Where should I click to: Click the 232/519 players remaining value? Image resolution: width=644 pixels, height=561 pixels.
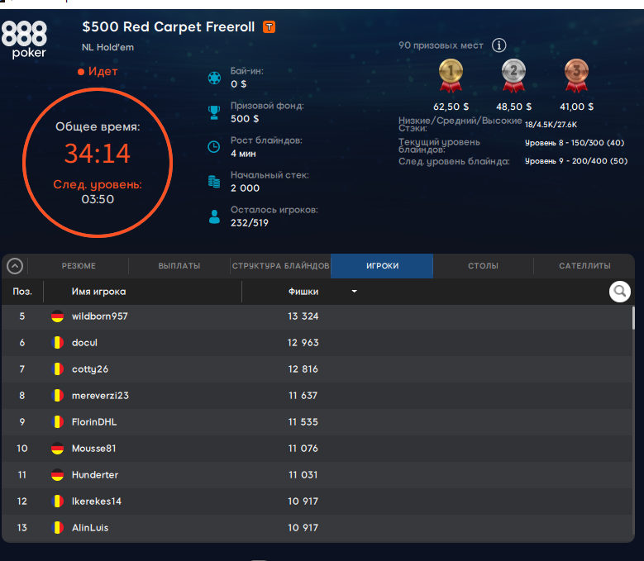pos(250,223)
